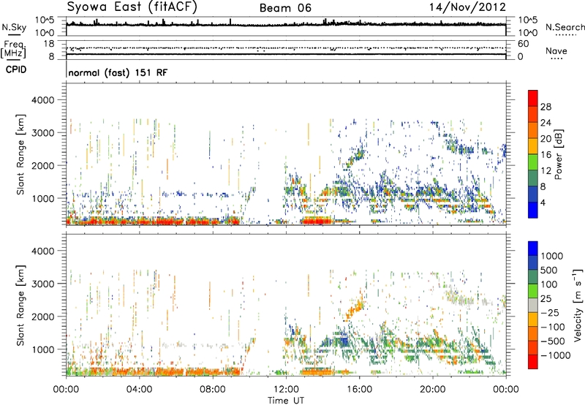Image resolution: width=585 pixels, height=405 pixels.
Task: Click the Slant Range label of velocity panel
Action: pyautogui.click(x=20, y=305)
